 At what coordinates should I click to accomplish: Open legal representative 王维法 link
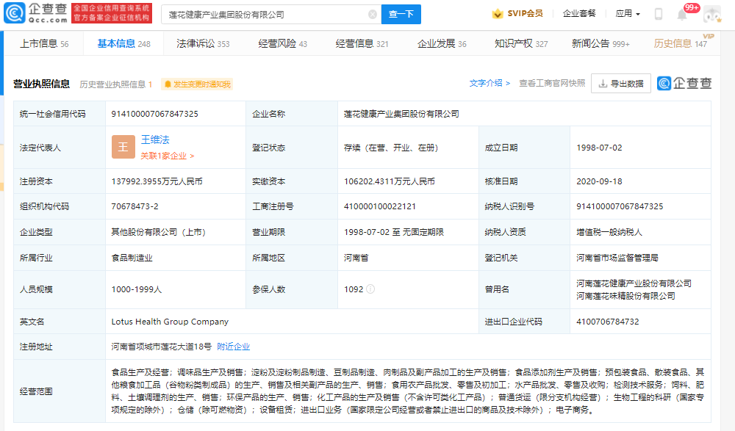click(x=155, y=140)
